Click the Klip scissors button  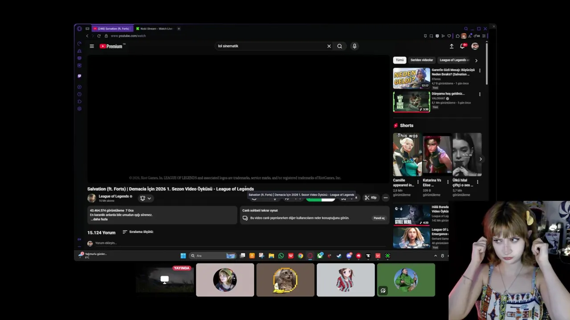pos(370,198)
